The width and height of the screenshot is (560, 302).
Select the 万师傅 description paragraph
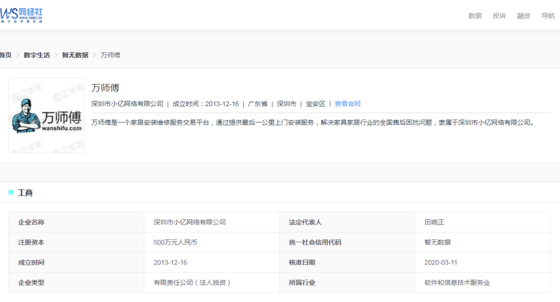tap(313, 123)
